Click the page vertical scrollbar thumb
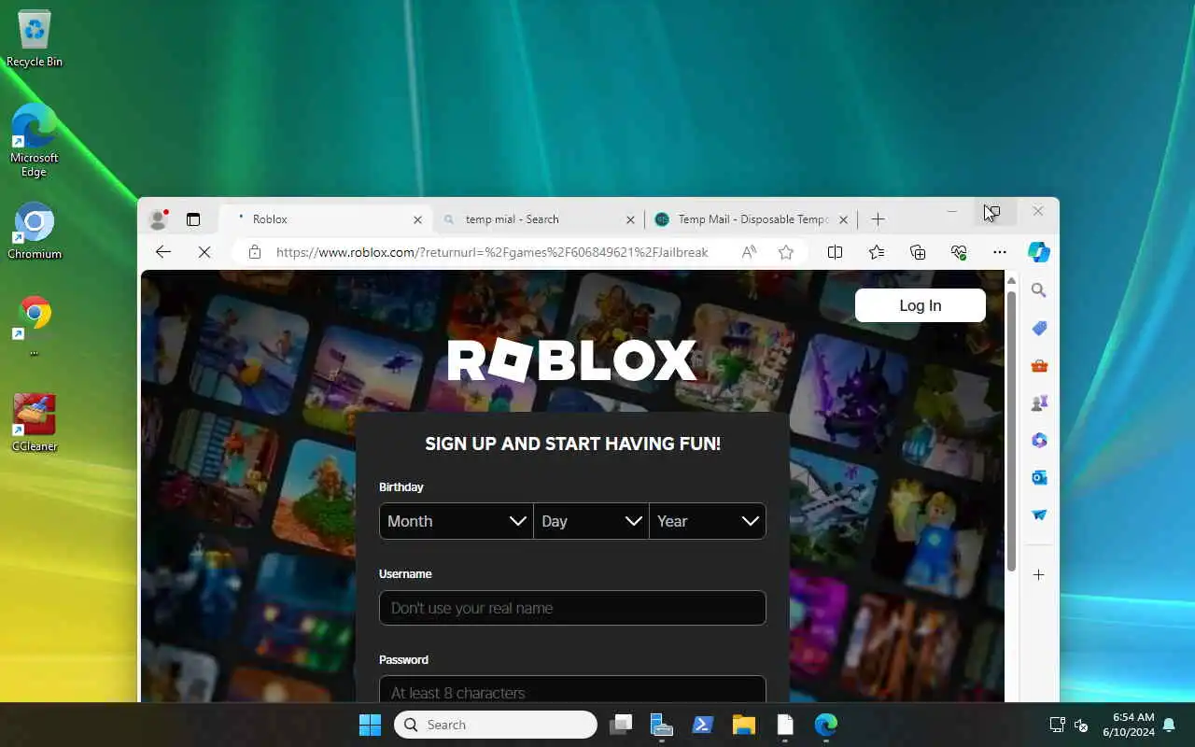Image resolution: width=1195 pixels, height=747 pixels. [1011, 430]
